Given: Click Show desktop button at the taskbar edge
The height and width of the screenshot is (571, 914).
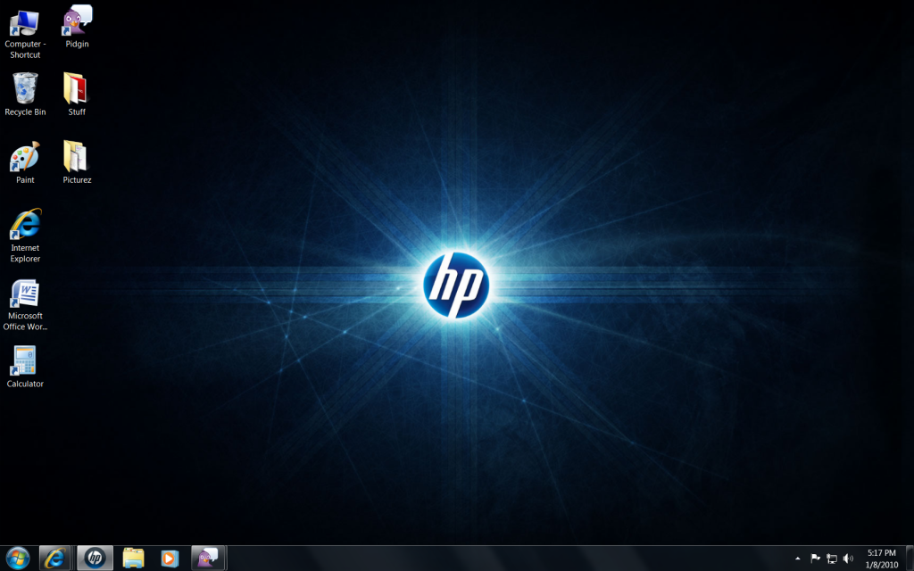Looking at the screenshot, I should [x=910, y=559].
